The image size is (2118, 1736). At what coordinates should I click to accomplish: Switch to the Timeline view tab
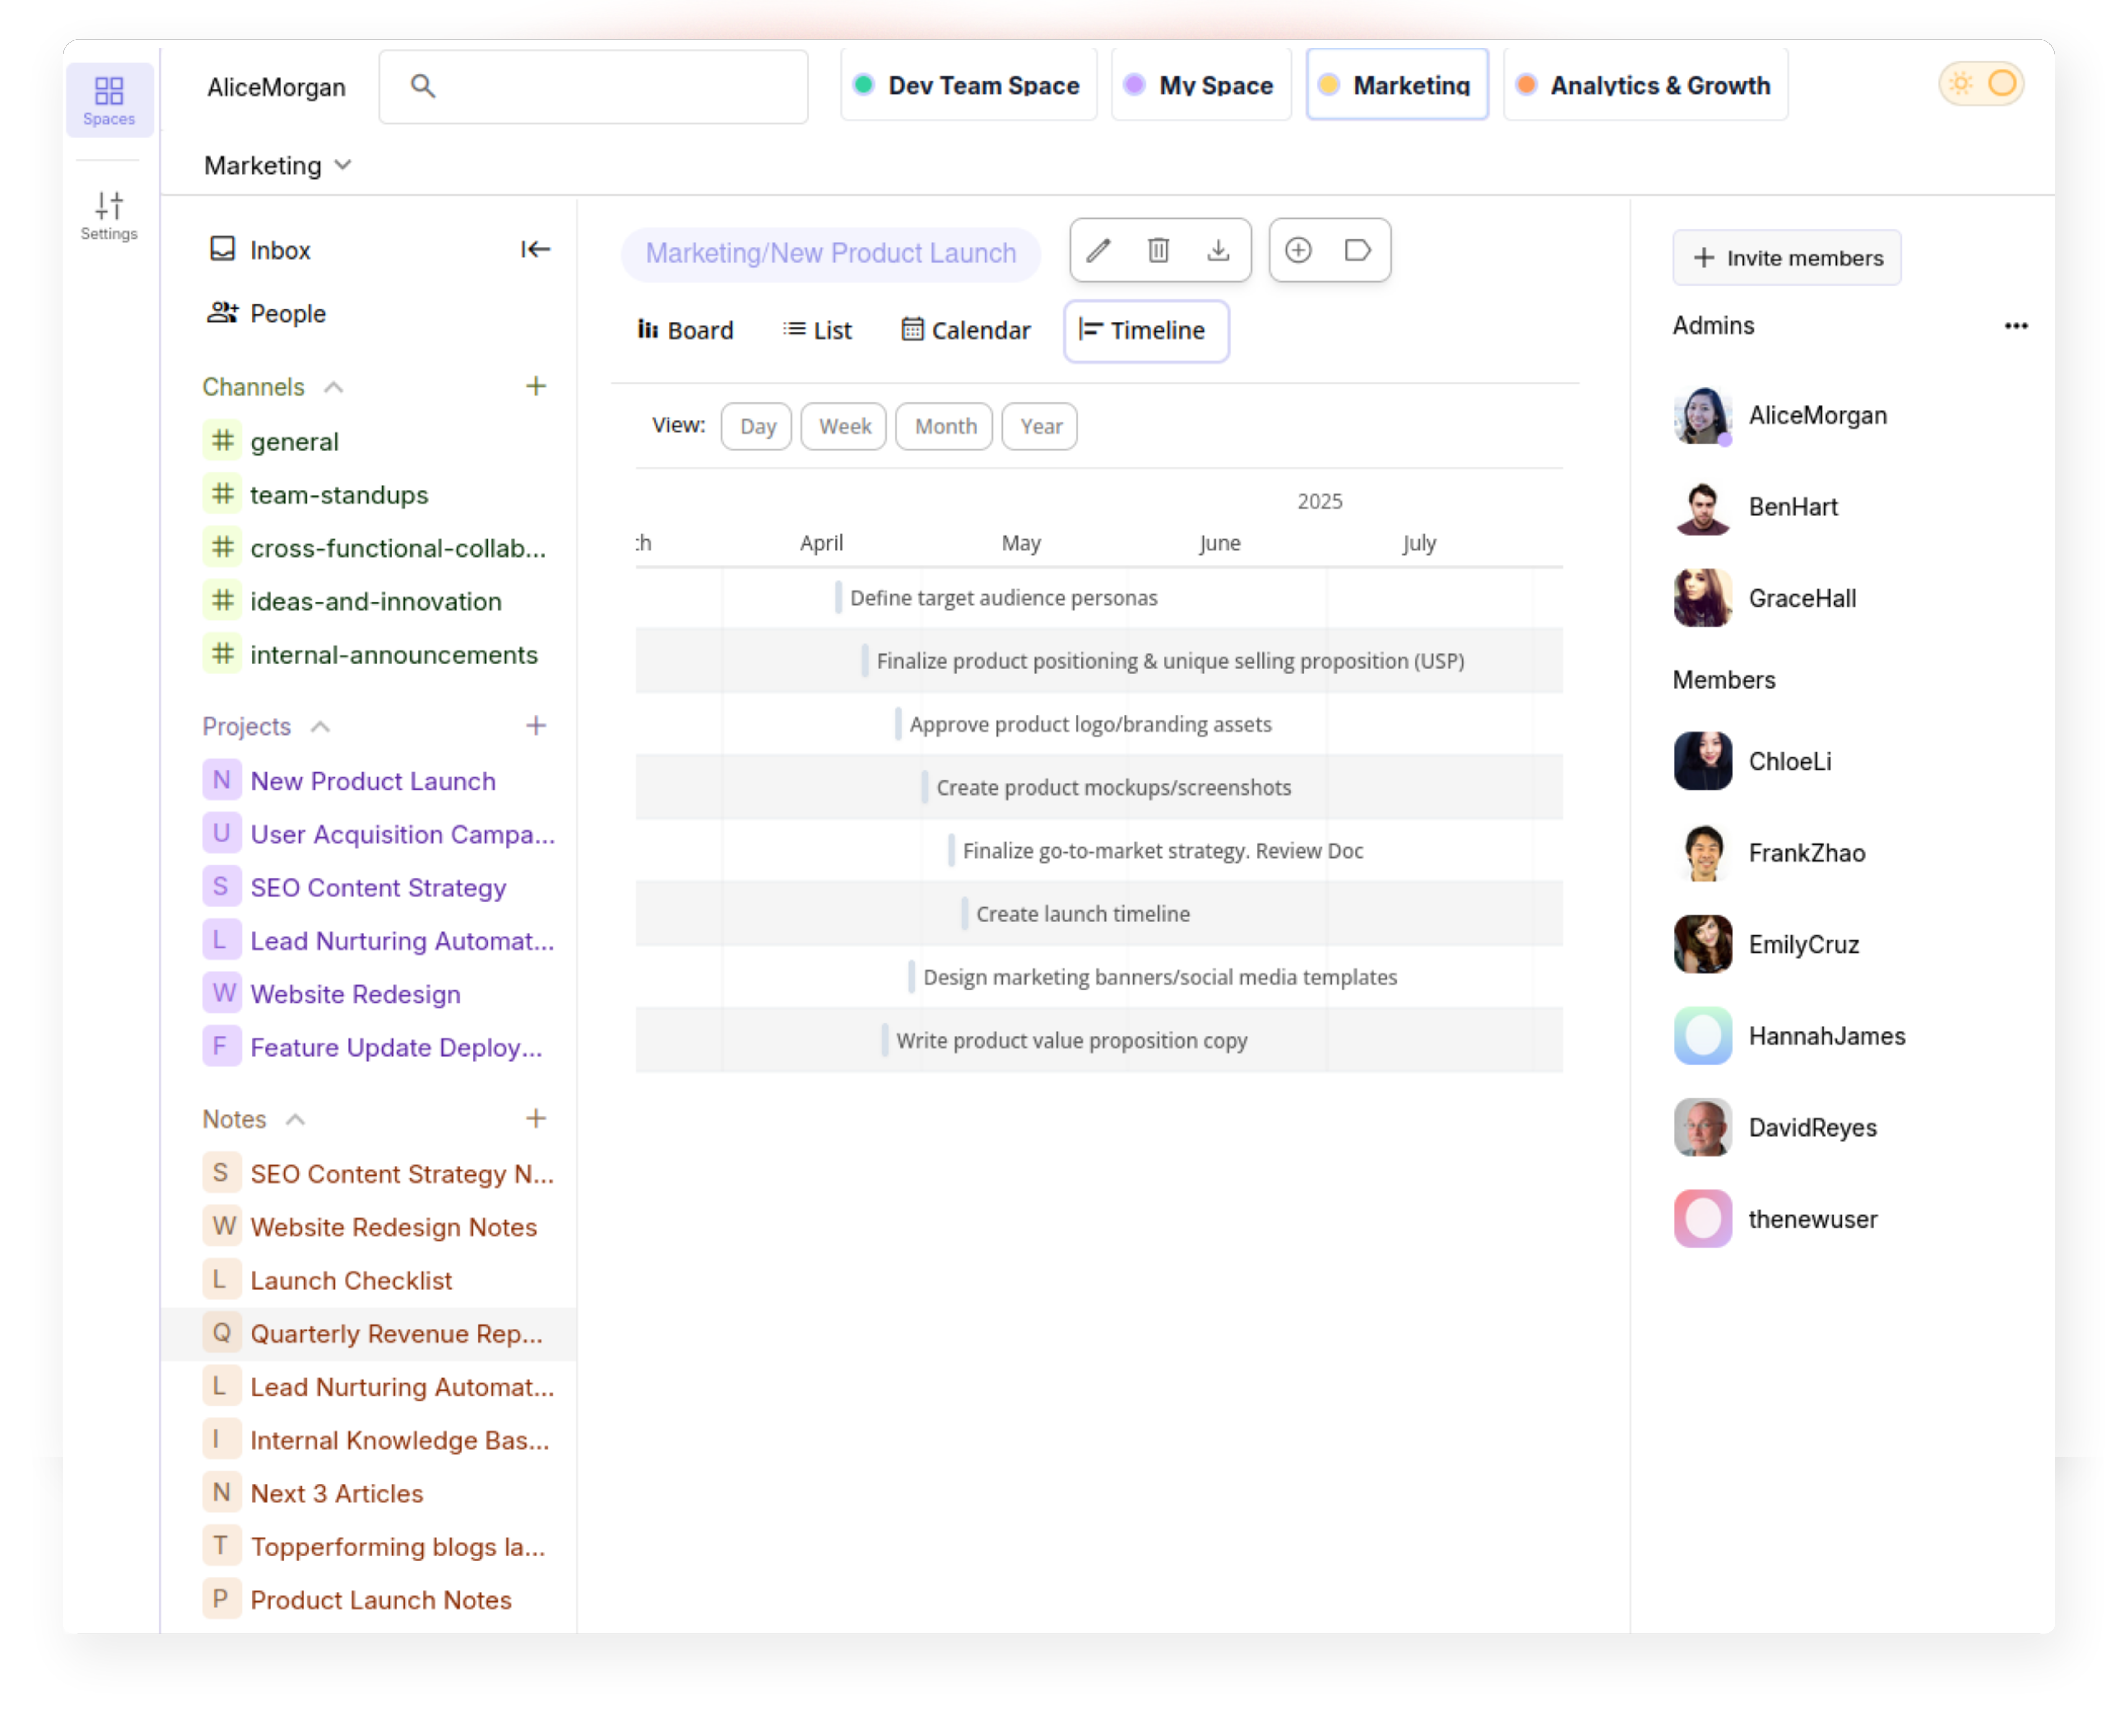(1146, 331)
